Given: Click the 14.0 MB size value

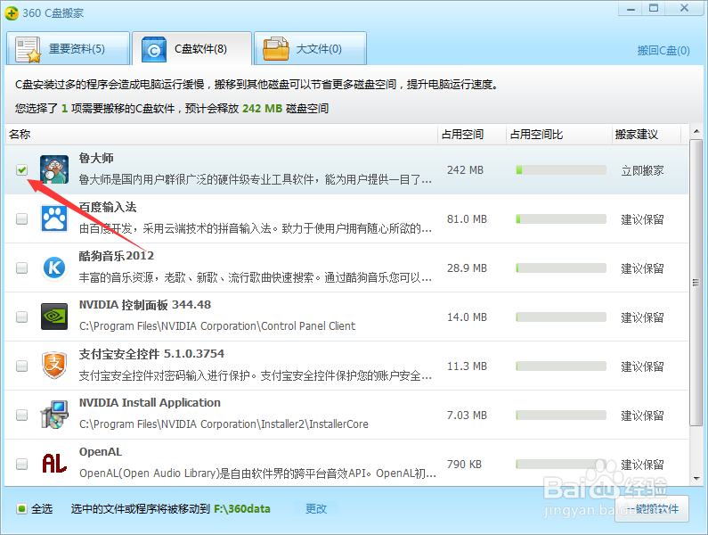Looking at the screenshot, I should [467, 317].
